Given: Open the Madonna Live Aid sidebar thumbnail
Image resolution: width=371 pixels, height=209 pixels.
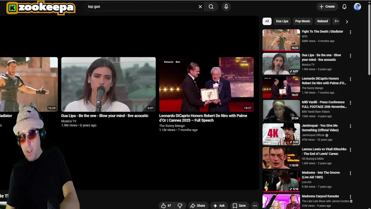Looking at the screenshot, I should 281,181.
